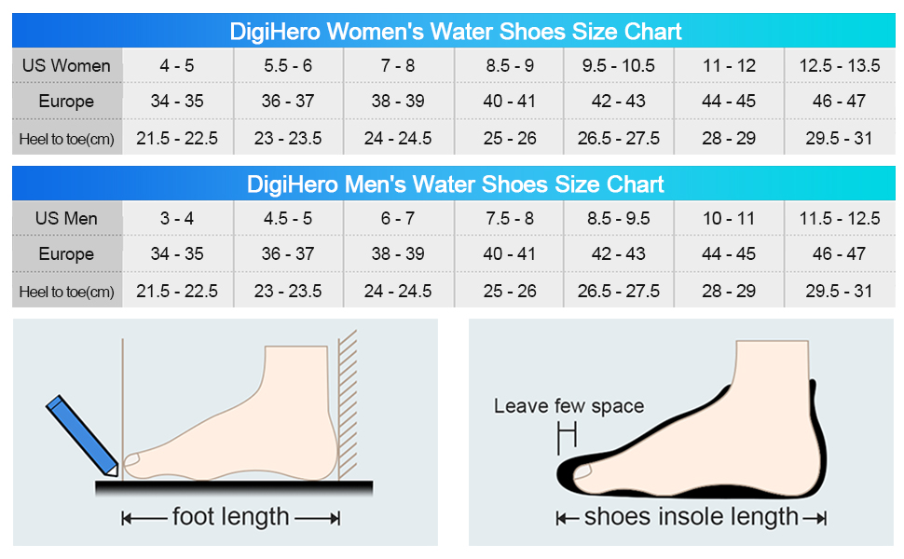Click the US Women row header
This screenshot has height=559, width=904.
click(66, 66)
